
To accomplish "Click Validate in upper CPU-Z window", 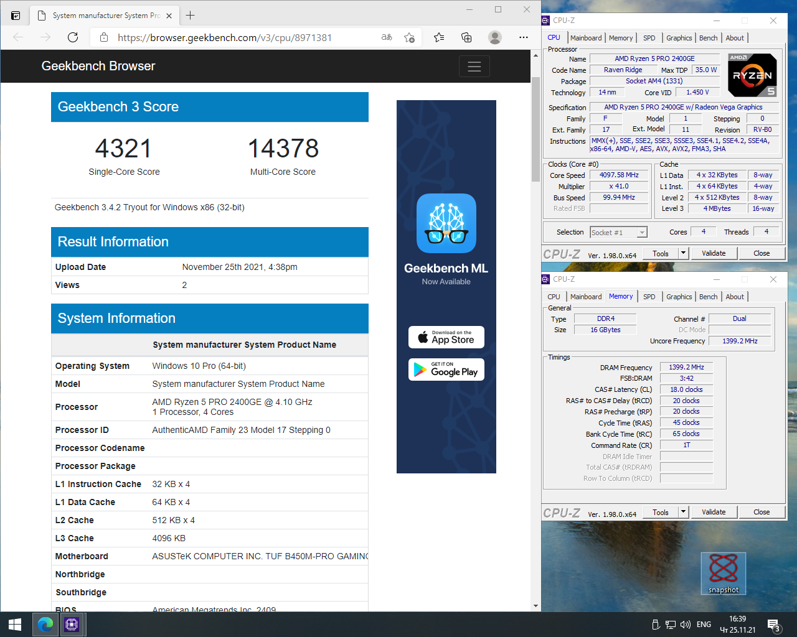I will point(714,253).
